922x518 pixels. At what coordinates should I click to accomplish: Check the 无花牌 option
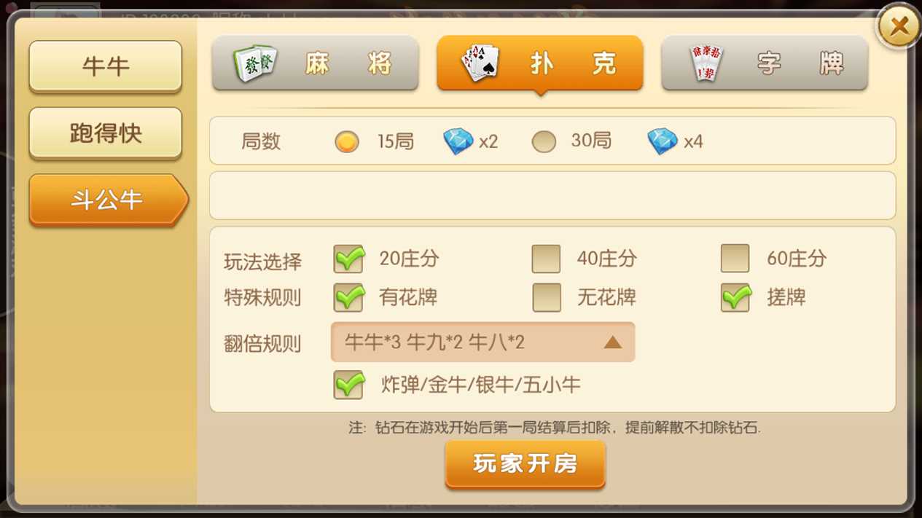tap(546, 297)
